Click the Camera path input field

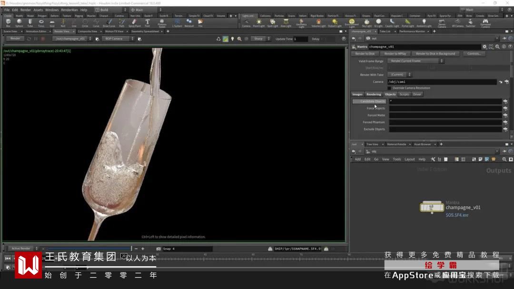click(x=442, y=82)
